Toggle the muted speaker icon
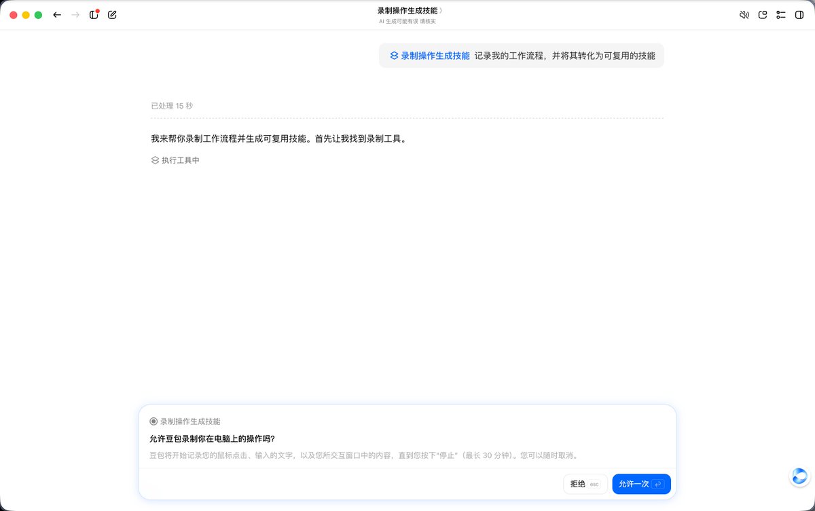The width and height of the screenshot is (815, 511). pyautogui.click(x=744, y=15)
